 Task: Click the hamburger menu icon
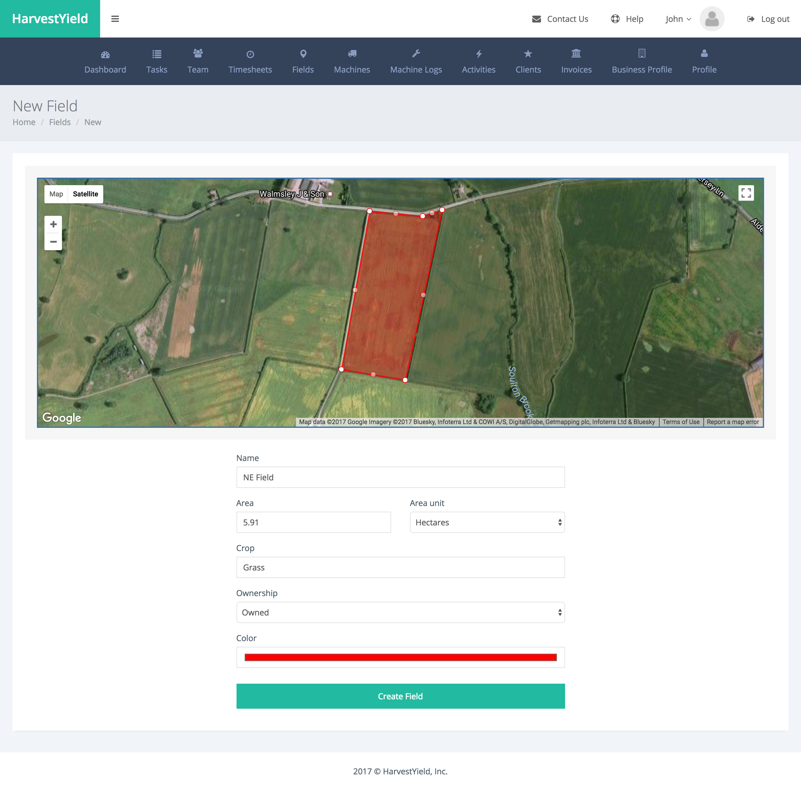tap(115, 19)
